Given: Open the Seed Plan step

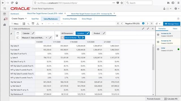Looking at the screenshot, I should pos(35,19).
